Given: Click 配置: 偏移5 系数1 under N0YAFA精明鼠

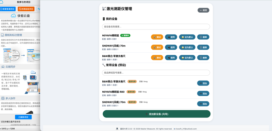Looking at the screenshot, I should (x=109, y=39).
